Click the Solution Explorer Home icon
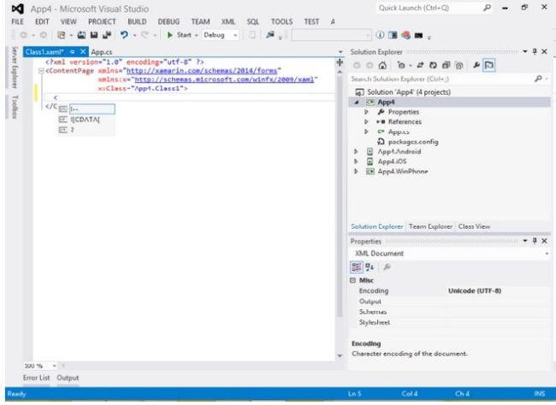556x405 pixels. (x=382, y=65)
